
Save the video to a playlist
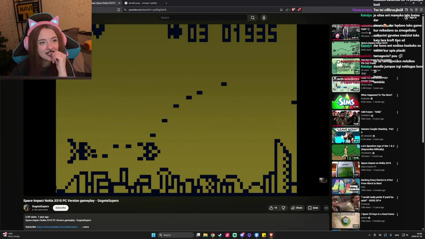tap(313, 208)
